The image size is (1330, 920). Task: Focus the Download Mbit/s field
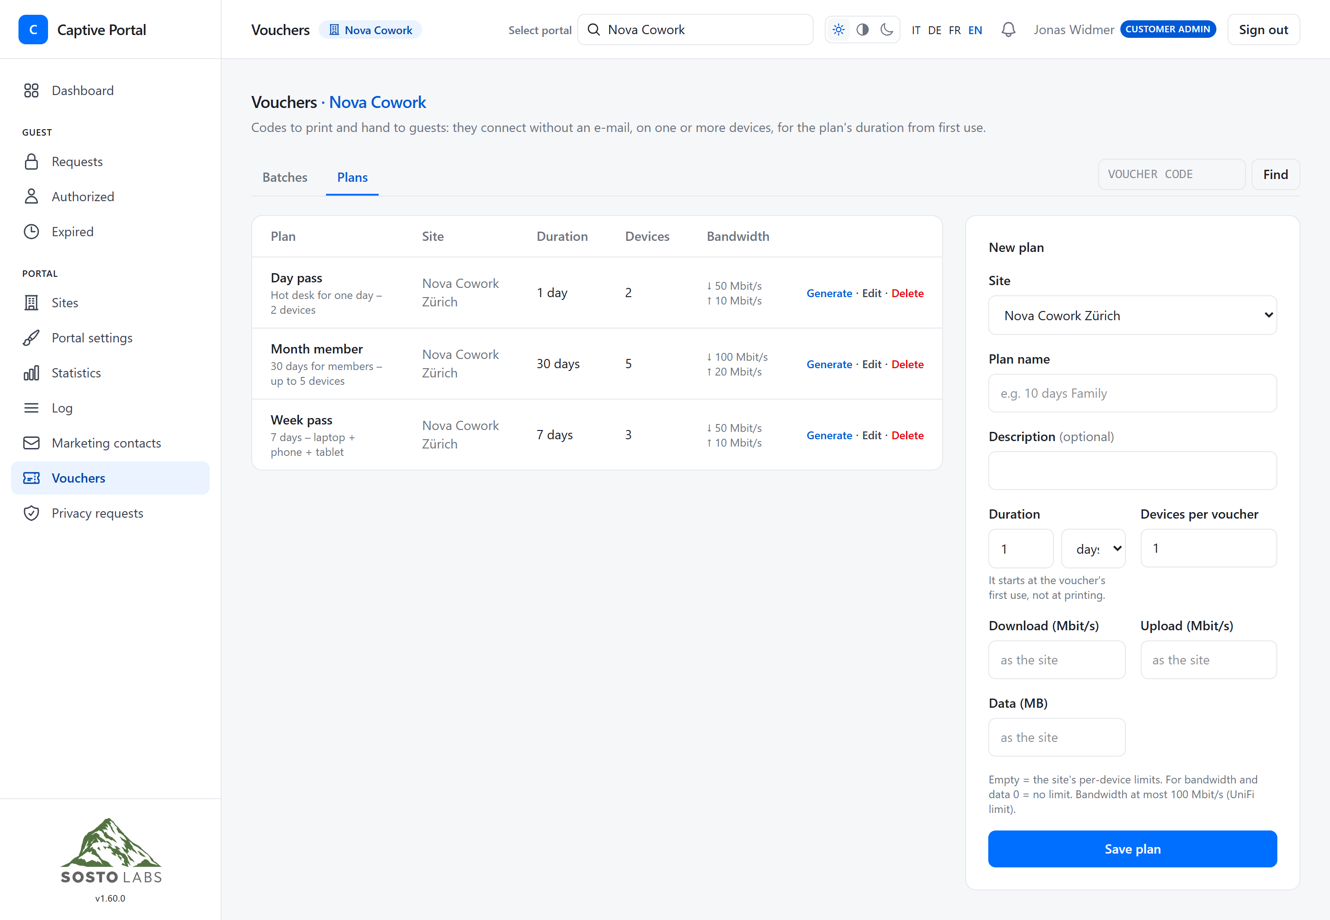[1057, 659]
